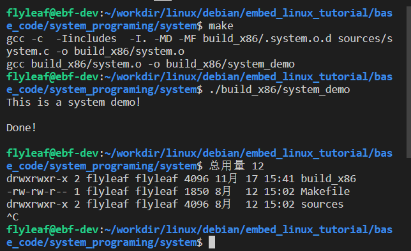Viewport: 411px width, 251px height.
Task: Click the 'Done!' output line
Action: click(x=21, y=127)
